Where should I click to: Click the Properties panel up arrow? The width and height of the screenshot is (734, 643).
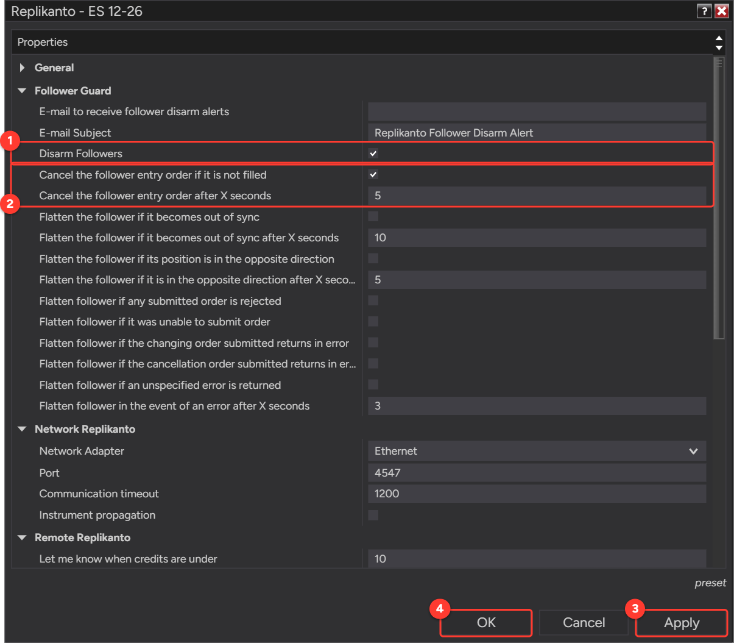pos(719,38)
